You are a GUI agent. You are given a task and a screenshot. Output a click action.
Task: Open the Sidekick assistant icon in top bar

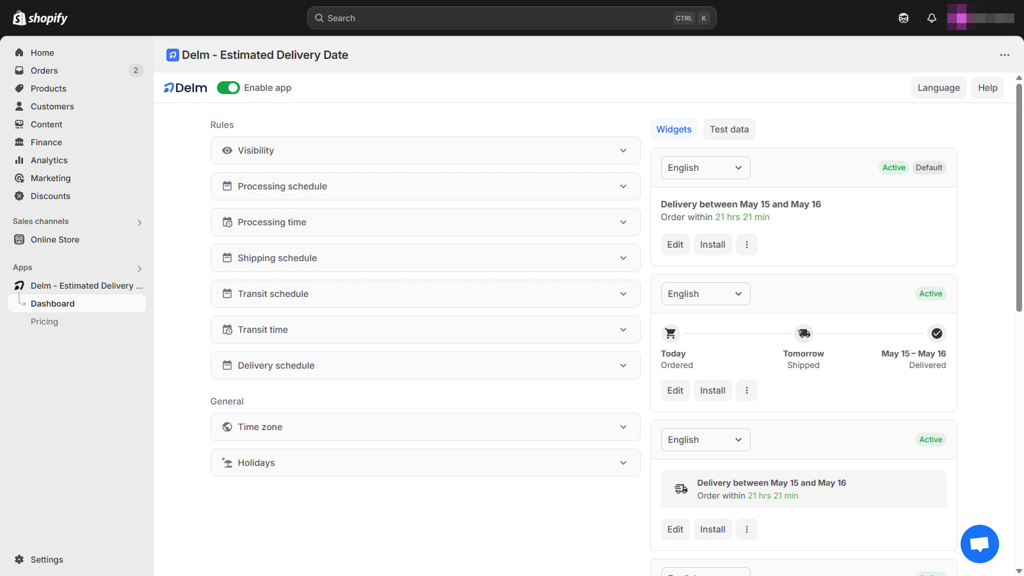pos(904,18)
